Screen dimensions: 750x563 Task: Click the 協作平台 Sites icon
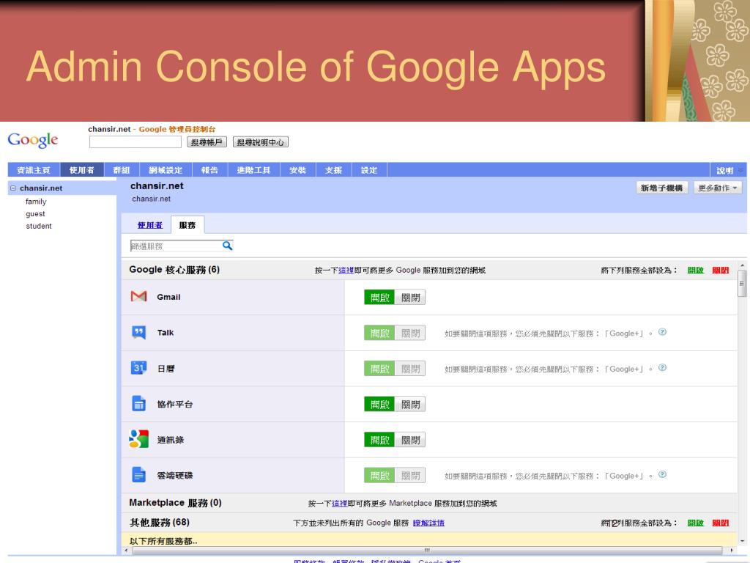(138, 404)
